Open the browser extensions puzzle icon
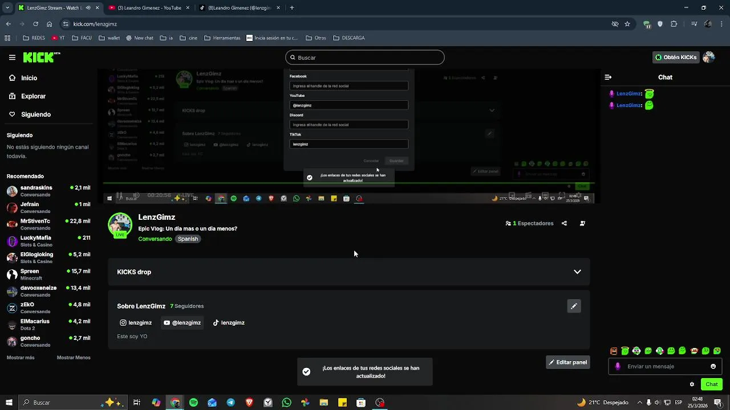This screenshot has height=410, width=730. 674,24
